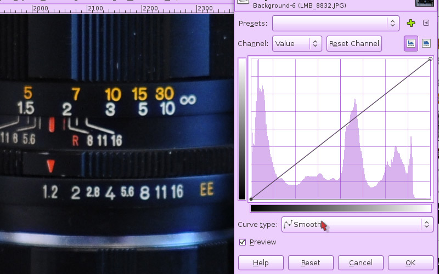439x274 pixels.
Task: Click the horizontal gradient bar below the histogram
Action: [340, 208]
